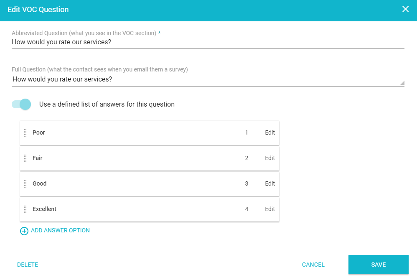Viewport: 417px width, 280px height.
Task: Click inside the Abbreviated Question field
Action: click(125, 42)
